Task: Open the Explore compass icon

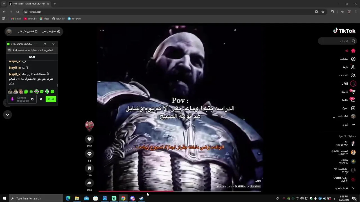Action: coord(353,59)
